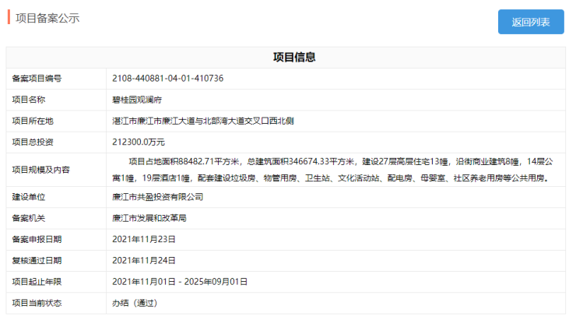The height and width of the screenshot is (320, 576).
Task: Click the 项目规模及内容 label
Action: [40, 170]
